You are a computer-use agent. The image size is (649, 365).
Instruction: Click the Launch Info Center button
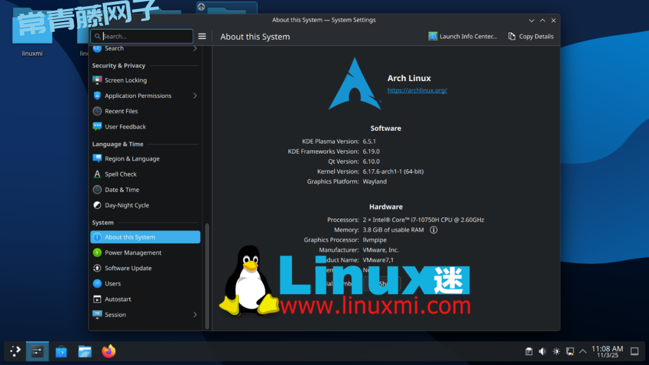coord(463,37)
